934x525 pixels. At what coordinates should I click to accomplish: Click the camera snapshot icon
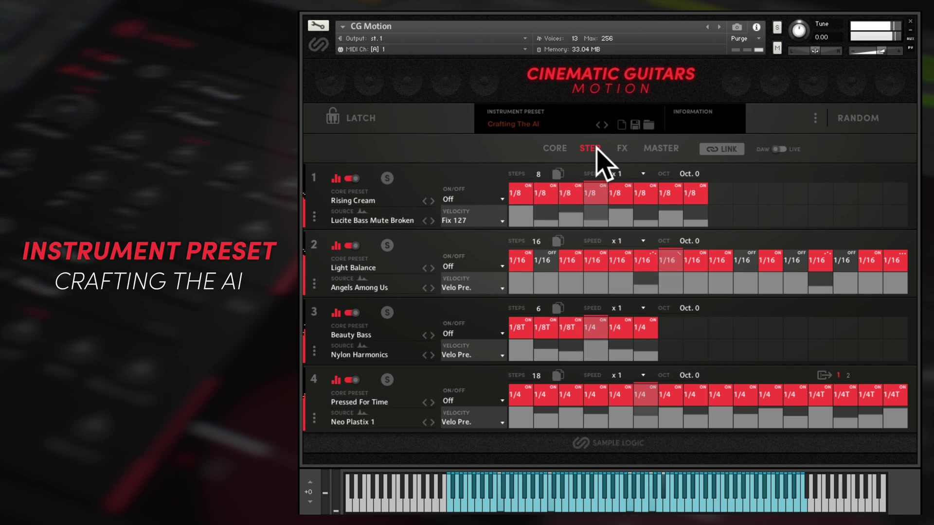737,27
